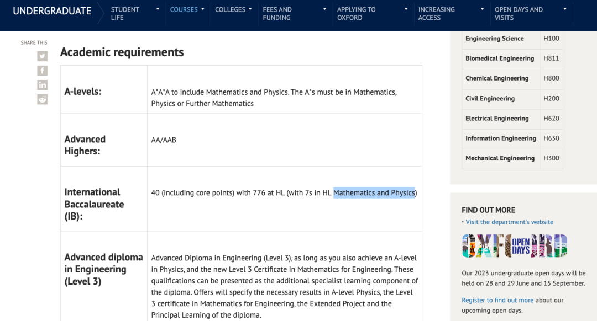Expand the Applying to Oxford arrow
Screen dimensions: 597x321
pyautogui.click(x=406, y=9)
